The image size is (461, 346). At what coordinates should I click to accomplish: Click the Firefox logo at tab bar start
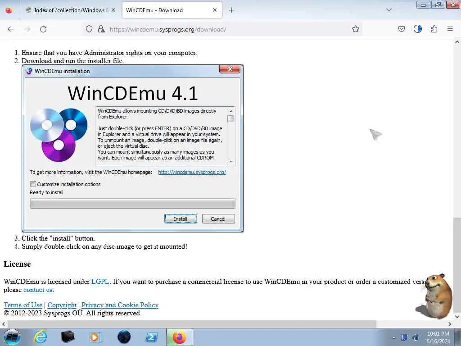click(x=9, y=10)
